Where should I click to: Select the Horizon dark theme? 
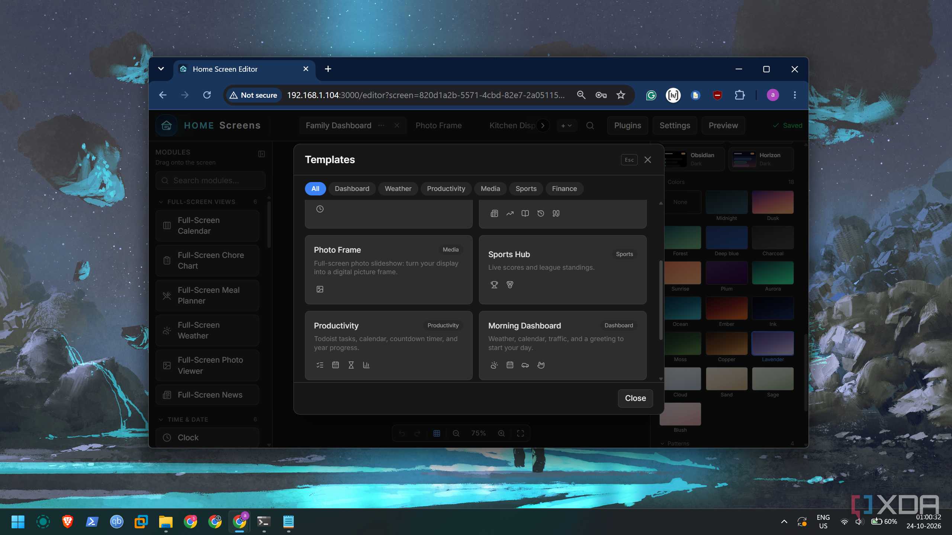click(x=761, y=159)
